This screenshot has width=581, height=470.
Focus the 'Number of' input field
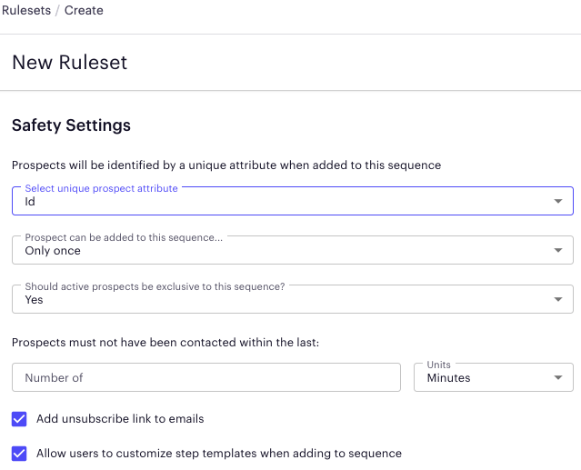[x=206, y=377]
